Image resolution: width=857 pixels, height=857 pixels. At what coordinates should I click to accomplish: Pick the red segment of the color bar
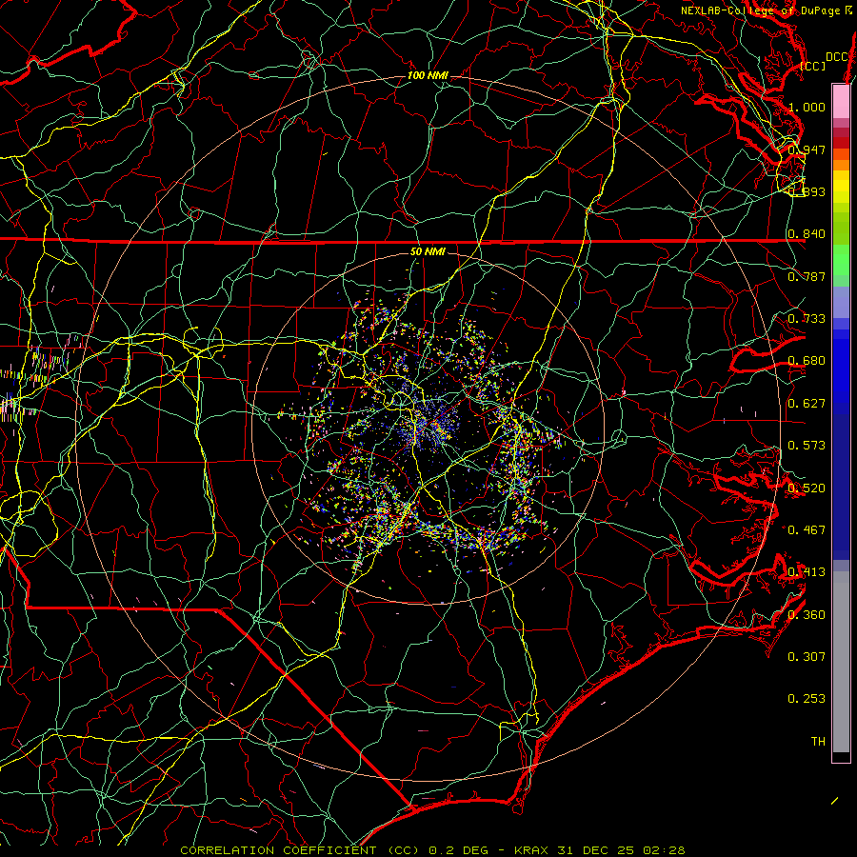tap(841, 143)
